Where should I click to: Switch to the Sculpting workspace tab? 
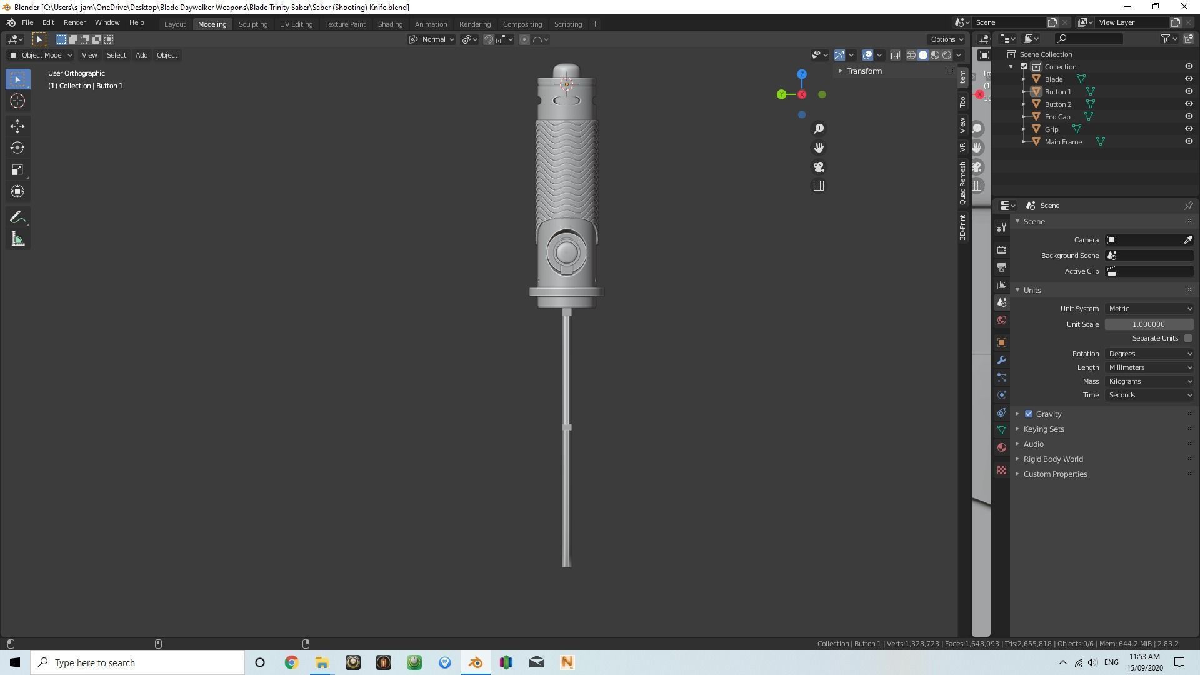pos(253,24)
